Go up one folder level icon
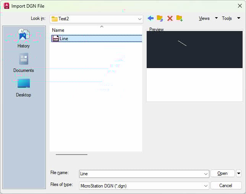This screenshot has height=194, width=246. (160, 18)
